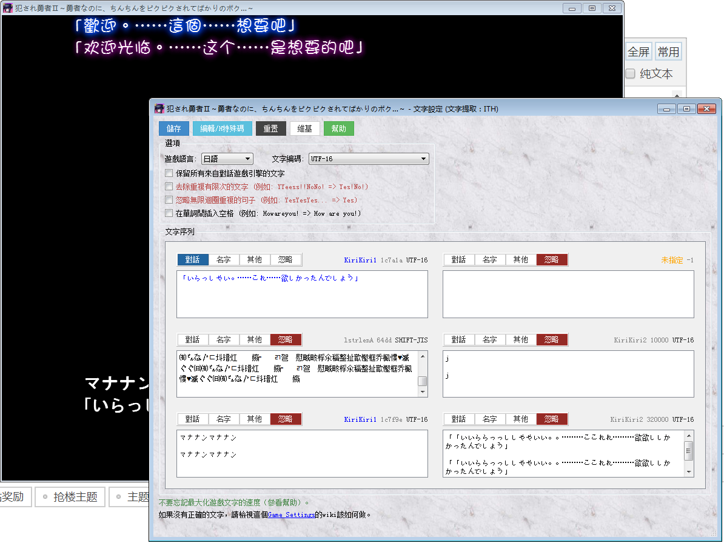The image size is (724, 543).
Task: Select 名字 for the KiriKiri1 1c7a1a thread
Action: click(x=224, y=259)
